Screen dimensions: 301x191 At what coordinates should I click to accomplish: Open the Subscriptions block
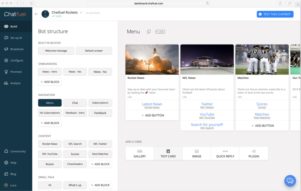point(100,103)
